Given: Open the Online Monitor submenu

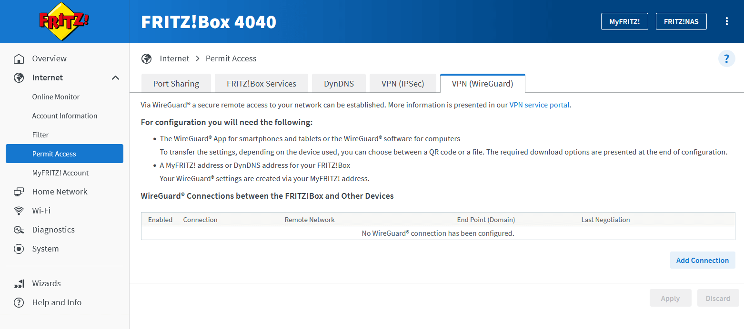Looking at the screenshot, I should click(56, 97).
